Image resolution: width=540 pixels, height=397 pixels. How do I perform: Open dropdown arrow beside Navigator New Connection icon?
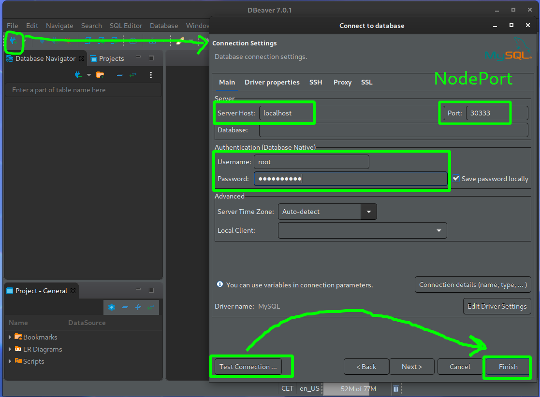(89, 75)
